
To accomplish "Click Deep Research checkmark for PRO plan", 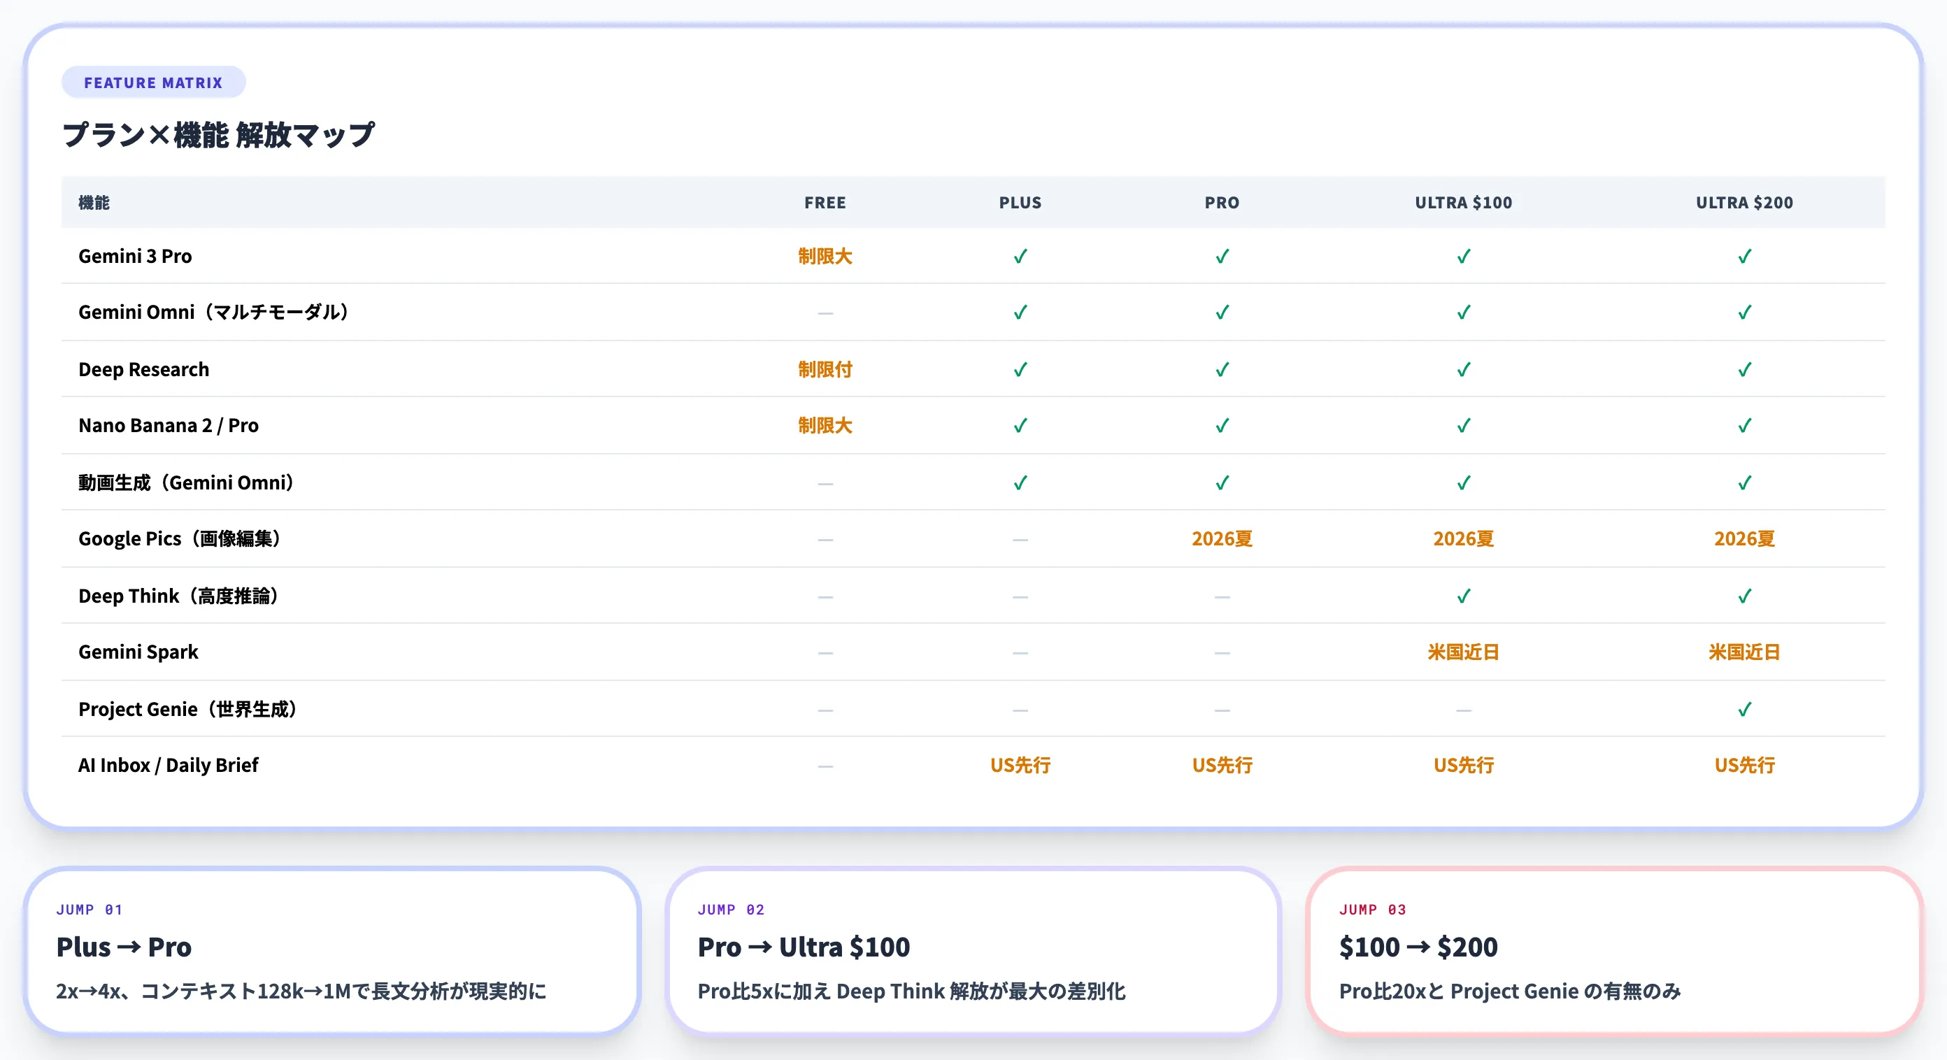I will click(x=1222, y=369).
